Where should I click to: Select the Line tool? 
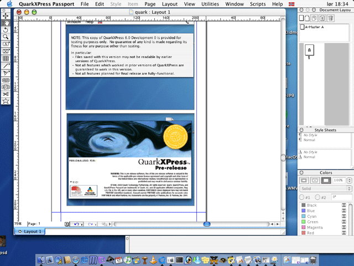coord(6,66)
